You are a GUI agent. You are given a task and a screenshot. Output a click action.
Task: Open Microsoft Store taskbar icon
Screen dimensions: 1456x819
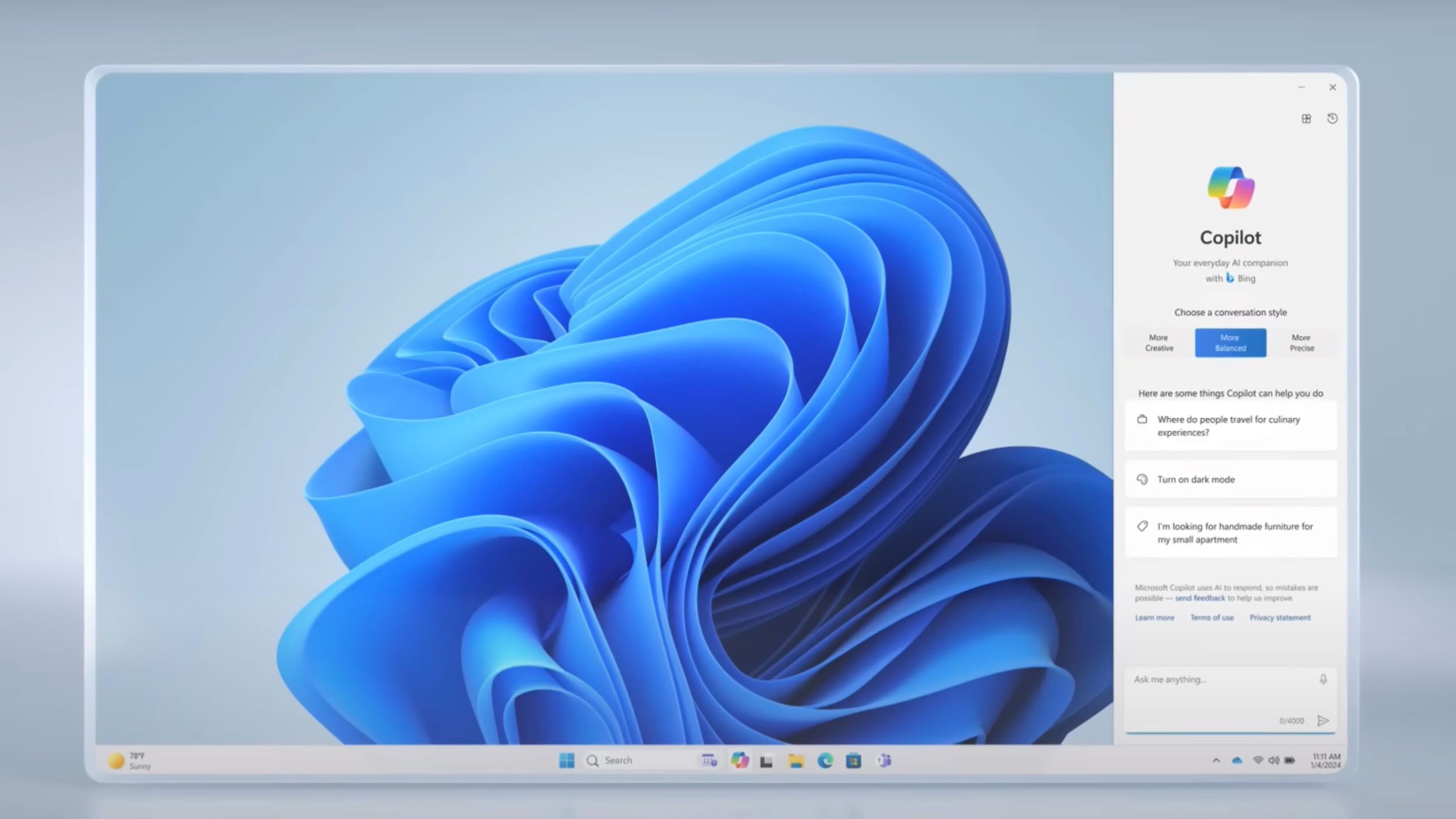pyautogui.click(x=853, y=760)
